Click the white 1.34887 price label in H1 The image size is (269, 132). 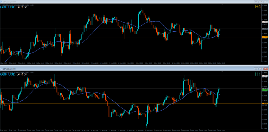[265, 76]
